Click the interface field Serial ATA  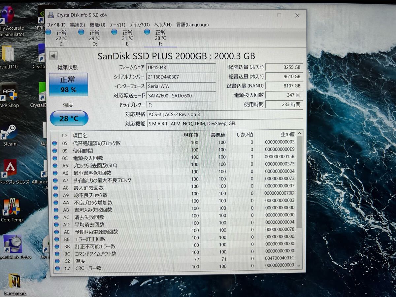[x=181, y=86]
